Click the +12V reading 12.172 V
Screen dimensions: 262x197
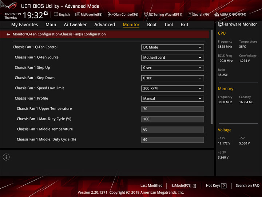coord(224,143)
